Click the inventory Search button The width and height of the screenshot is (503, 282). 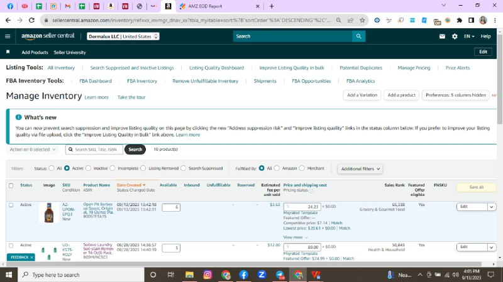[135, 149]
